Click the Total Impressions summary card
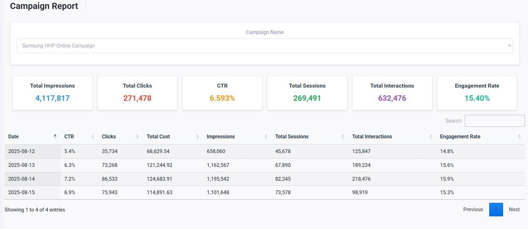 point(52,92)
